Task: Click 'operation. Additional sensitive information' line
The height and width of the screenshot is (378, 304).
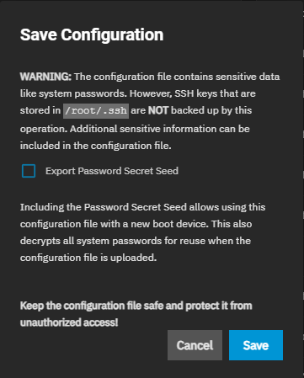Action: pos(135,129)
